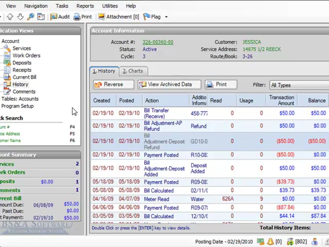The height and width of the screenshot is (247, 329).
Task: Click the down arrow next record icon
Action: click(x=20, y=17)
